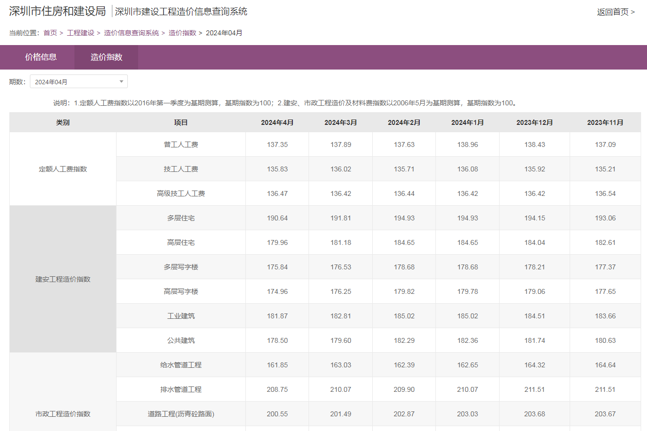Click the value 136.47 for 高级技工人工费

coord(277,193)
